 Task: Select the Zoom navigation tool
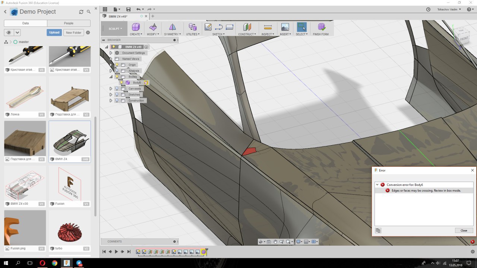coord(282,242)
